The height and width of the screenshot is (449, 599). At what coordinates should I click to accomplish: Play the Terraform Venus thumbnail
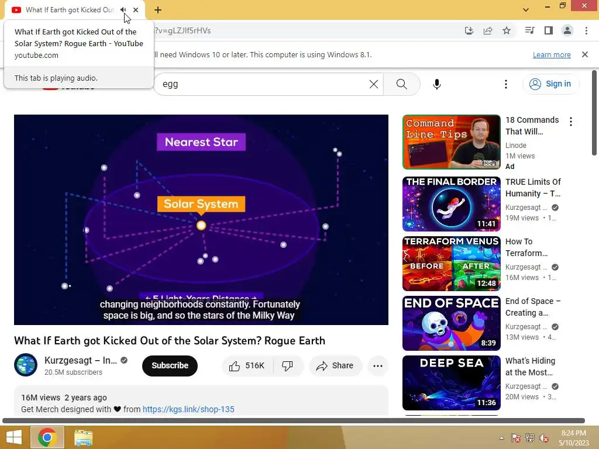pos(451,264)
